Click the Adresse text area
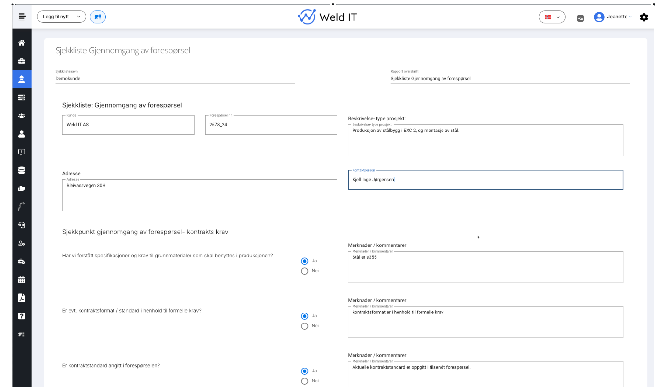The height and width of the screenshot is (387, 665). [200, 195]
